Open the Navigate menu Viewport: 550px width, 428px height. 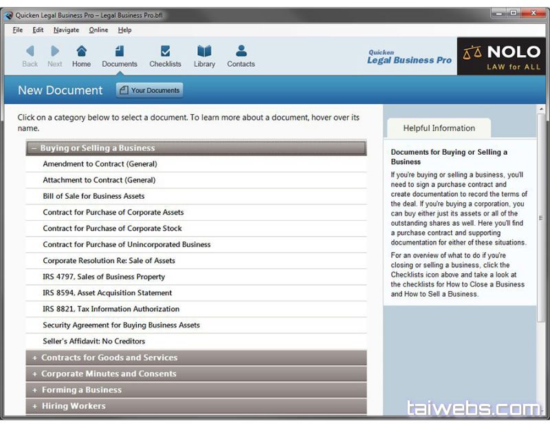click(66, 30)
